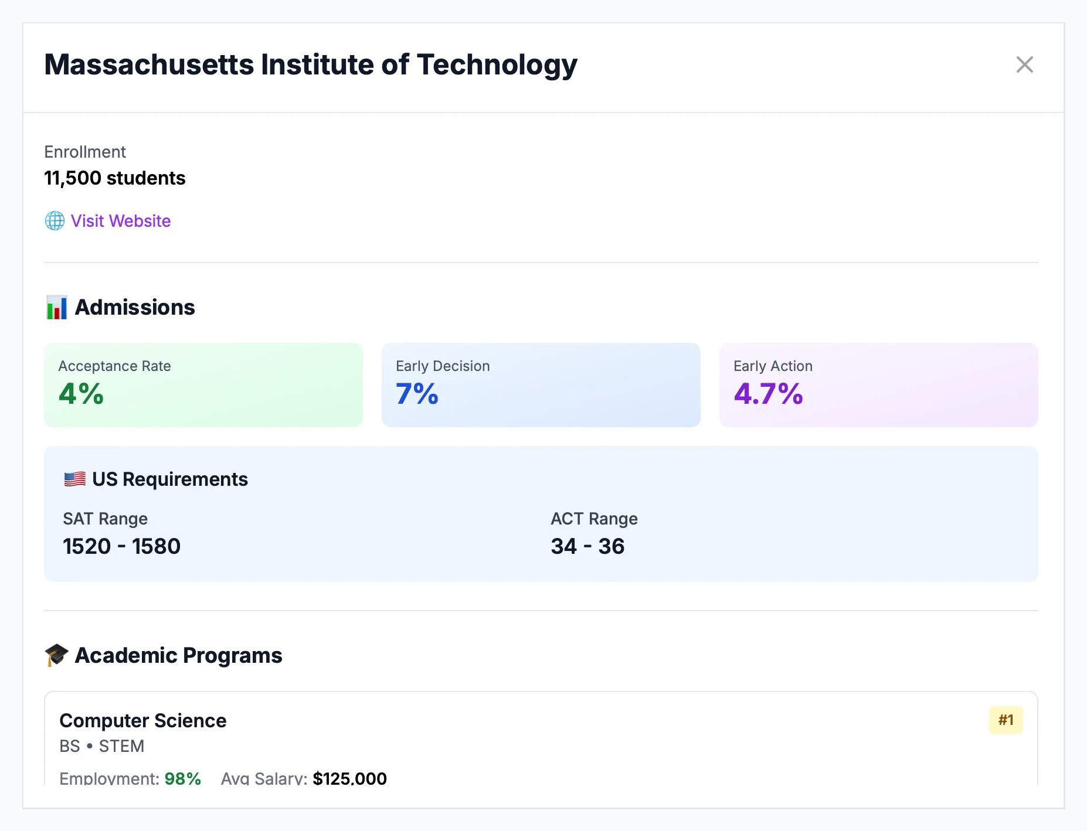Viewport: 1087px width, 831px height.
Task: Close the Massachusetts Institute of Technology dialog
Action: point(1024,64)
